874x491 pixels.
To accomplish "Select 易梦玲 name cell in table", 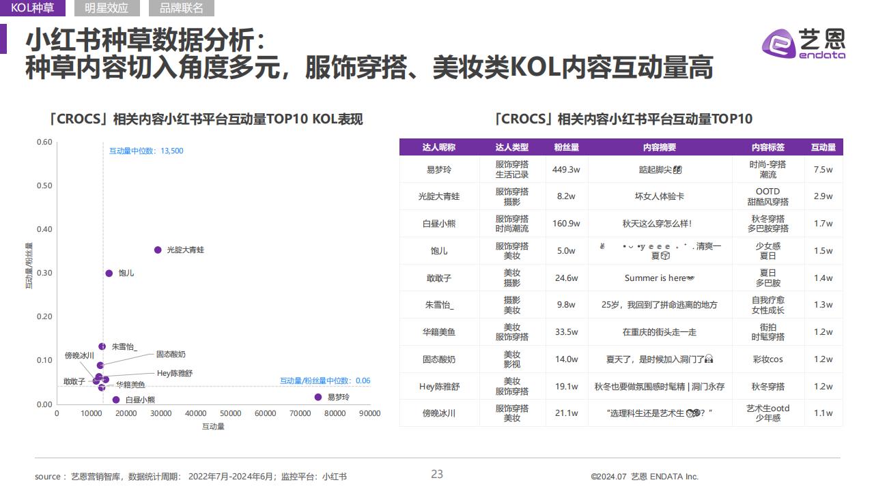I will 439,169.
